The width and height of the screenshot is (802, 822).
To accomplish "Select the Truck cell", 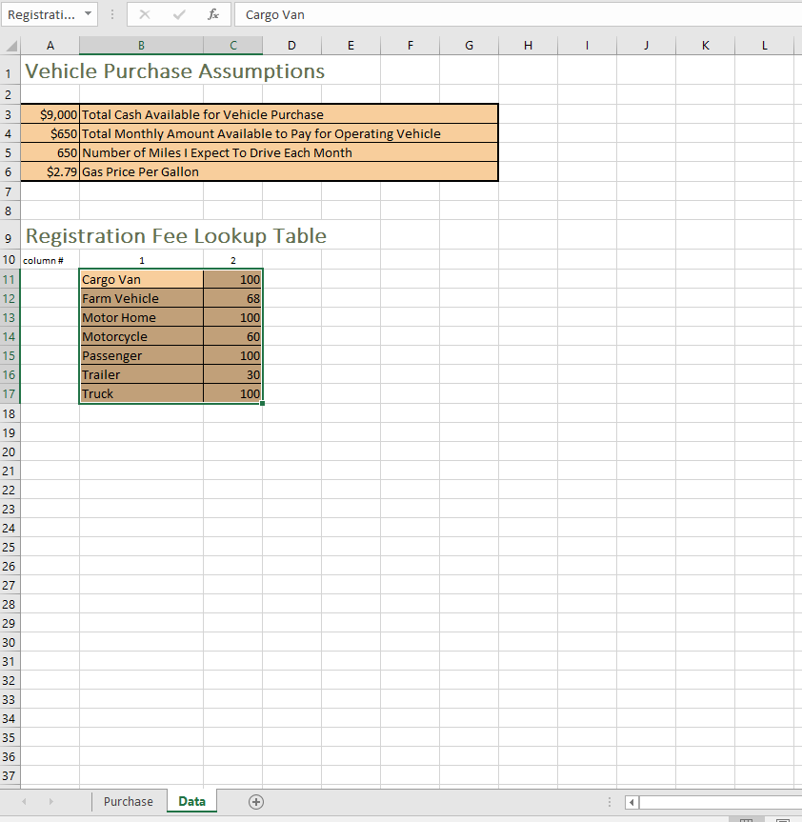I will [x=142, y=393].
